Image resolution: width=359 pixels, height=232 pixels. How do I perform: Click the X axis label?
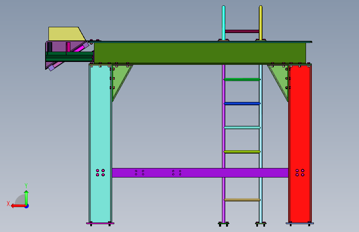coord(8,204)
